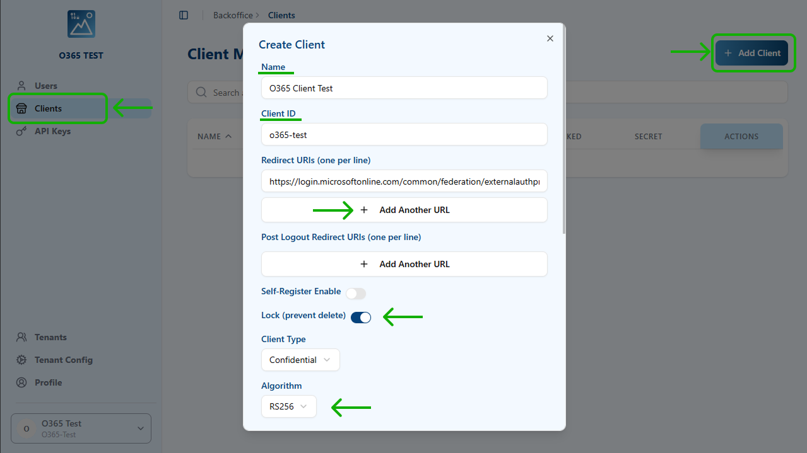The height and width of the screenshot is (453, 807).
Task: Click the API Keys key icon
Action: click(x=21, y=131)
